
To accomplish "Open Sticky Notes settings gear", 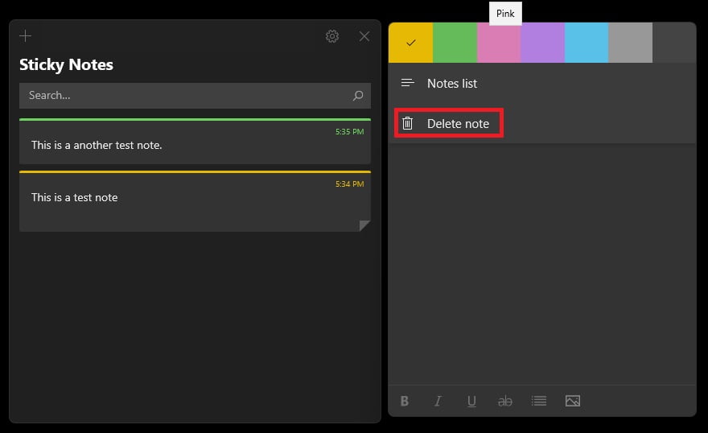I will [332, 36].
